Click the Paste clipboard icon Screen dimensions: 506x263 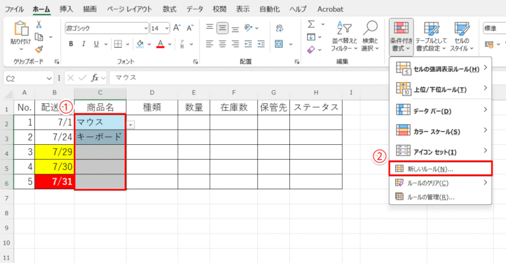point(21,29)
